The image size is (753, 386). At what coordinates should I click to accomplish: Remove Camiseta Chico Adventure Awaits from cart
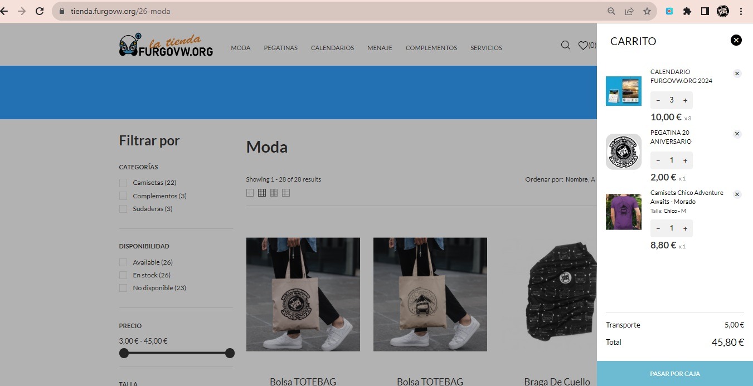tap(737, 194)
